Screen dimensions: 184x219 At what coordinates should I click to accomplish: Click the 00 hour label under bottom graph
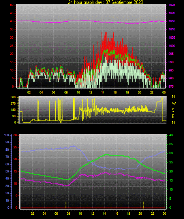[164, 213]
